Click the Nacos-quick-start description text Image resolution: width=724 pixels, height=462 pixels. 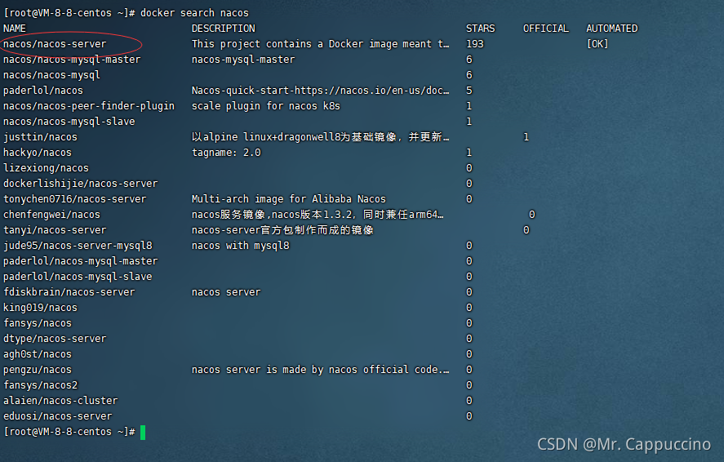tap(321, 91)
